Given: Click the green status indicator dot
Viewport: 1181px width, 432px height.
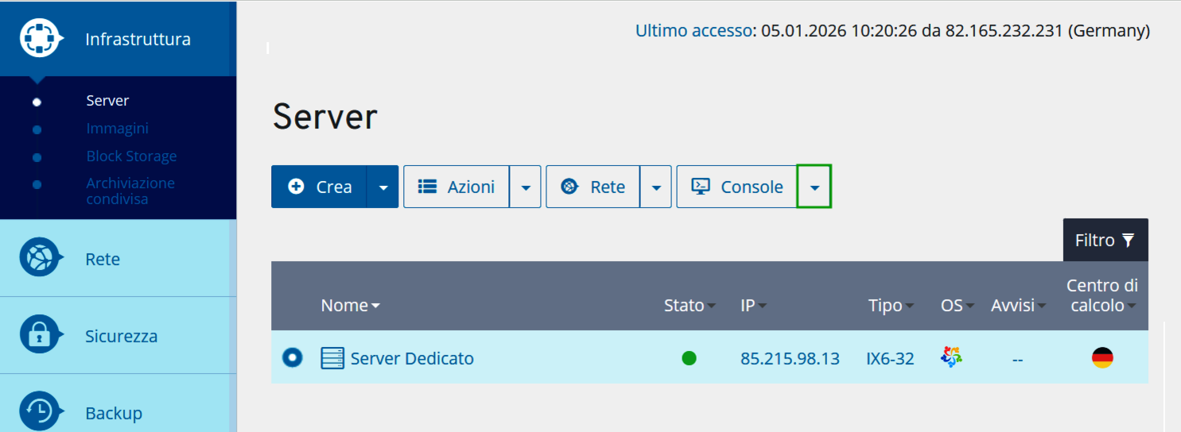Looking at the screenshot, I should point(689,358).
